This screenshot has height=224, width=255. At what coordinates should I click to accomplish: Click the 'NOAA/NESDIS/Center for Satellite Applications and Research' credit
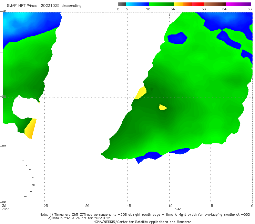(142, 222)
